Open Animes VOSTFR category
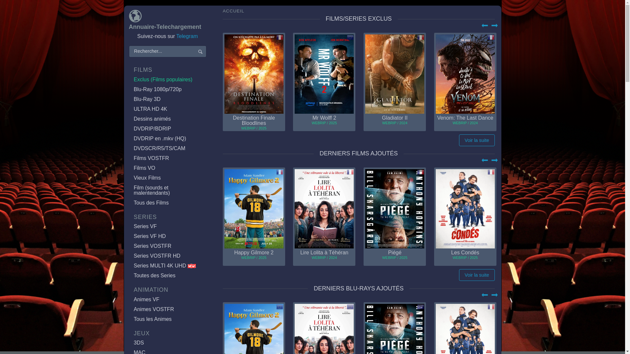Viewport: 630px width, 354px height. [154, 309]
